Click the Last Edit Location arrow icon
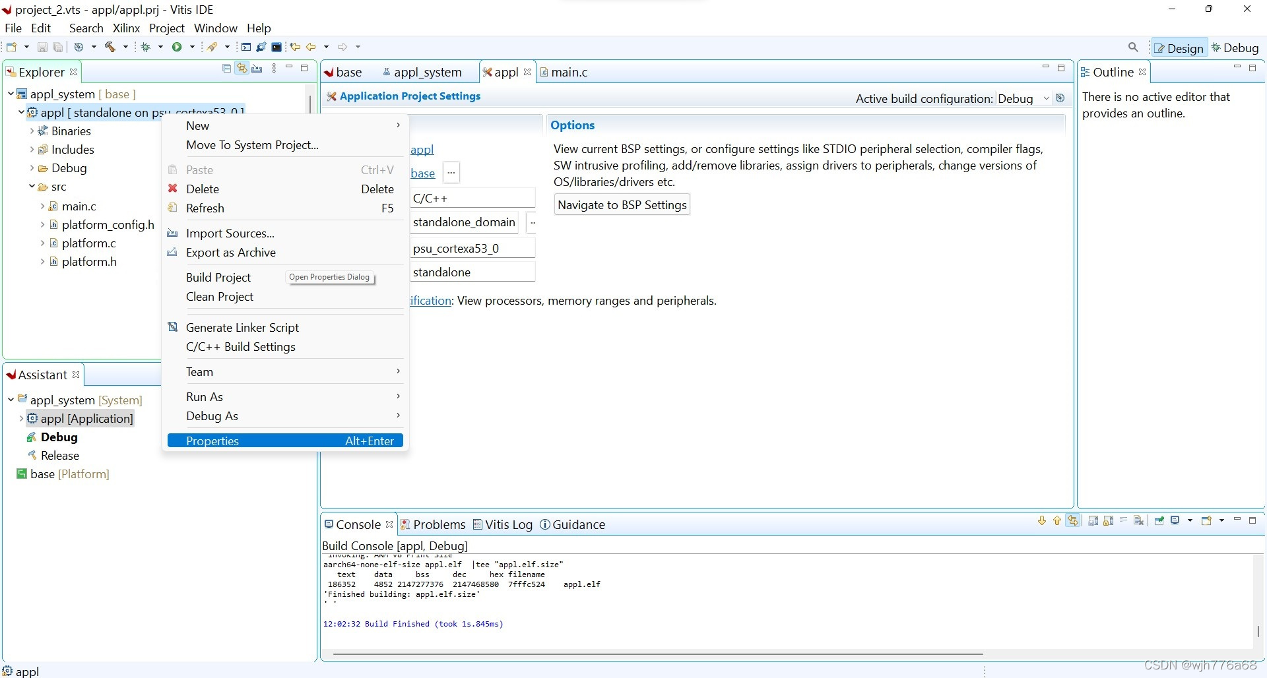 click(295, 47)
